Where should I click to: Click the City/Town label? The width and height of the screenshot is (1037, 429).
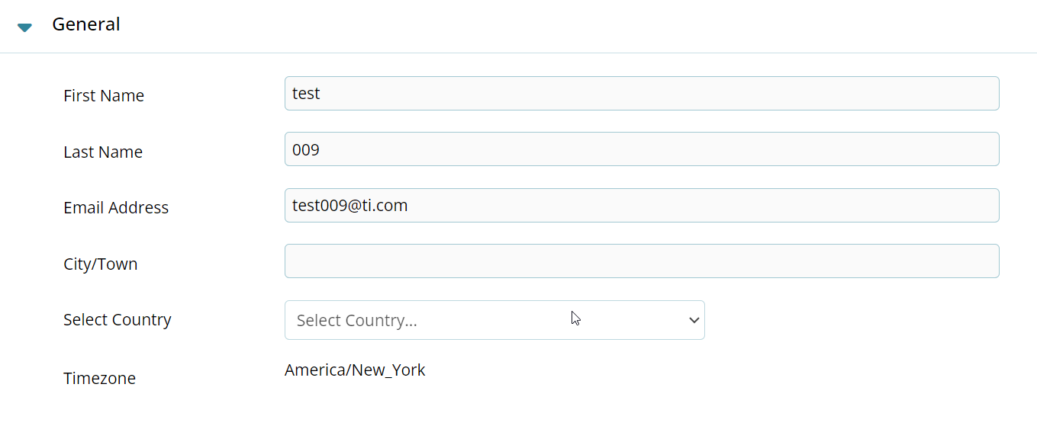pos(101,264)
